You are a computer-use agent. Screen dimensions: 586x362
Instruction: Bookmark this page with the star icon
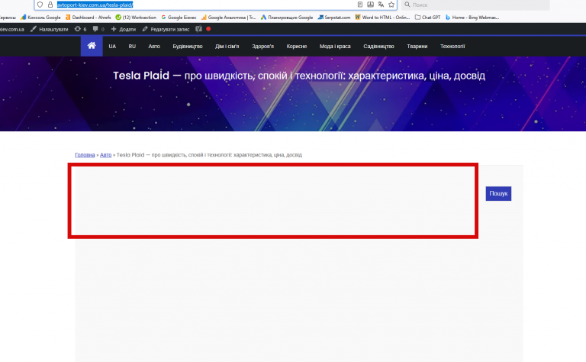(391, 5)
